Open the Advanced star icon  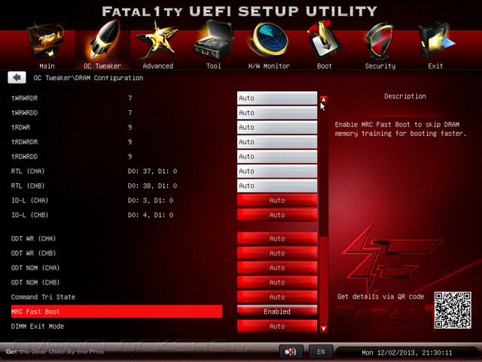coord(157,40)
